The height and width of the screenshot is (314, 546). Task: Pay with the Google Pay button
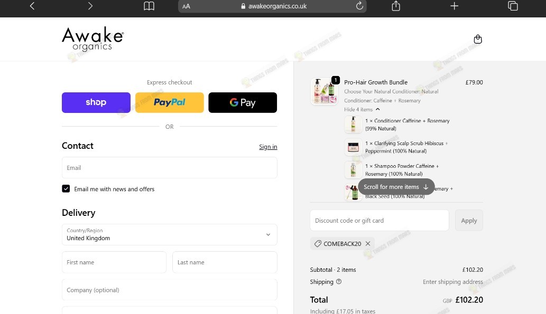243,102
